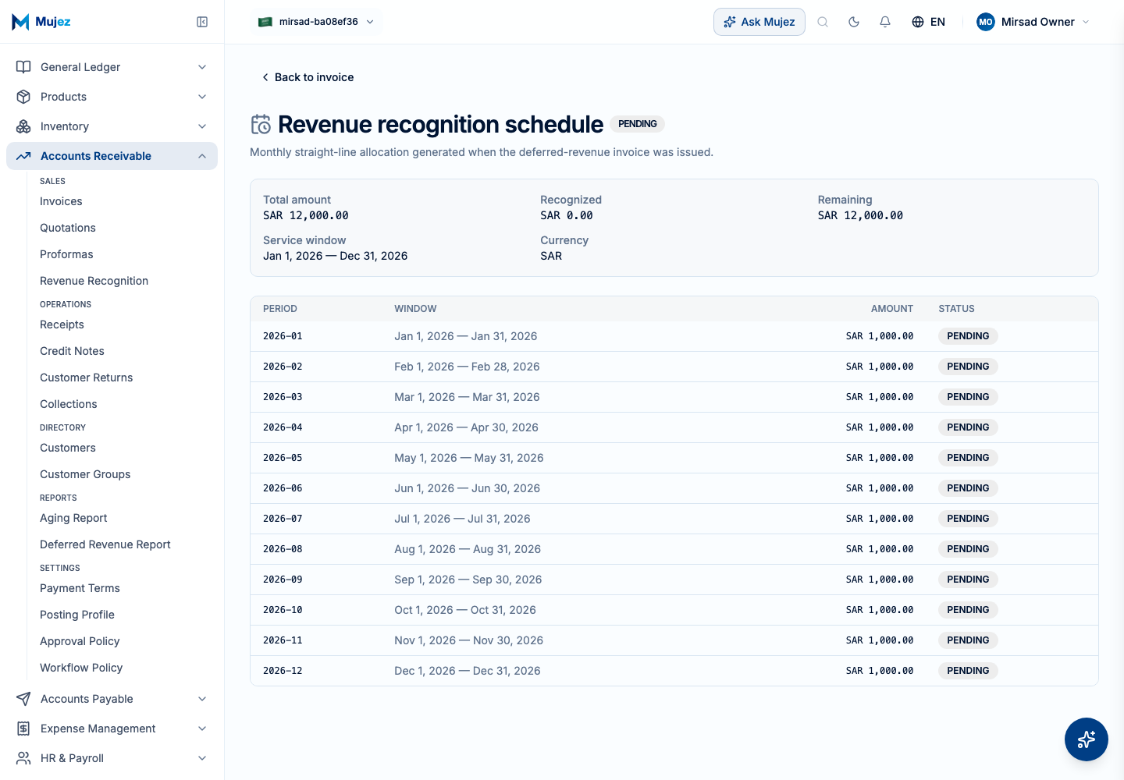Open the search icon
This screenshot has width=1124, height=780.
tap(823, 22)
